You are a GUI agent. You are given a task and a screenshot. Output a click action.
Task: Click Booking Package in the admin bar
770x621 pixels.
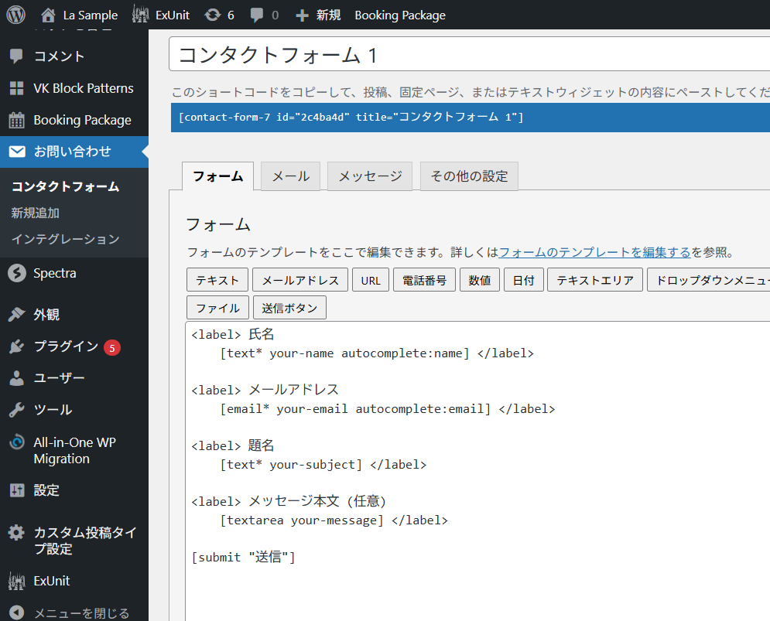(400, 15)
